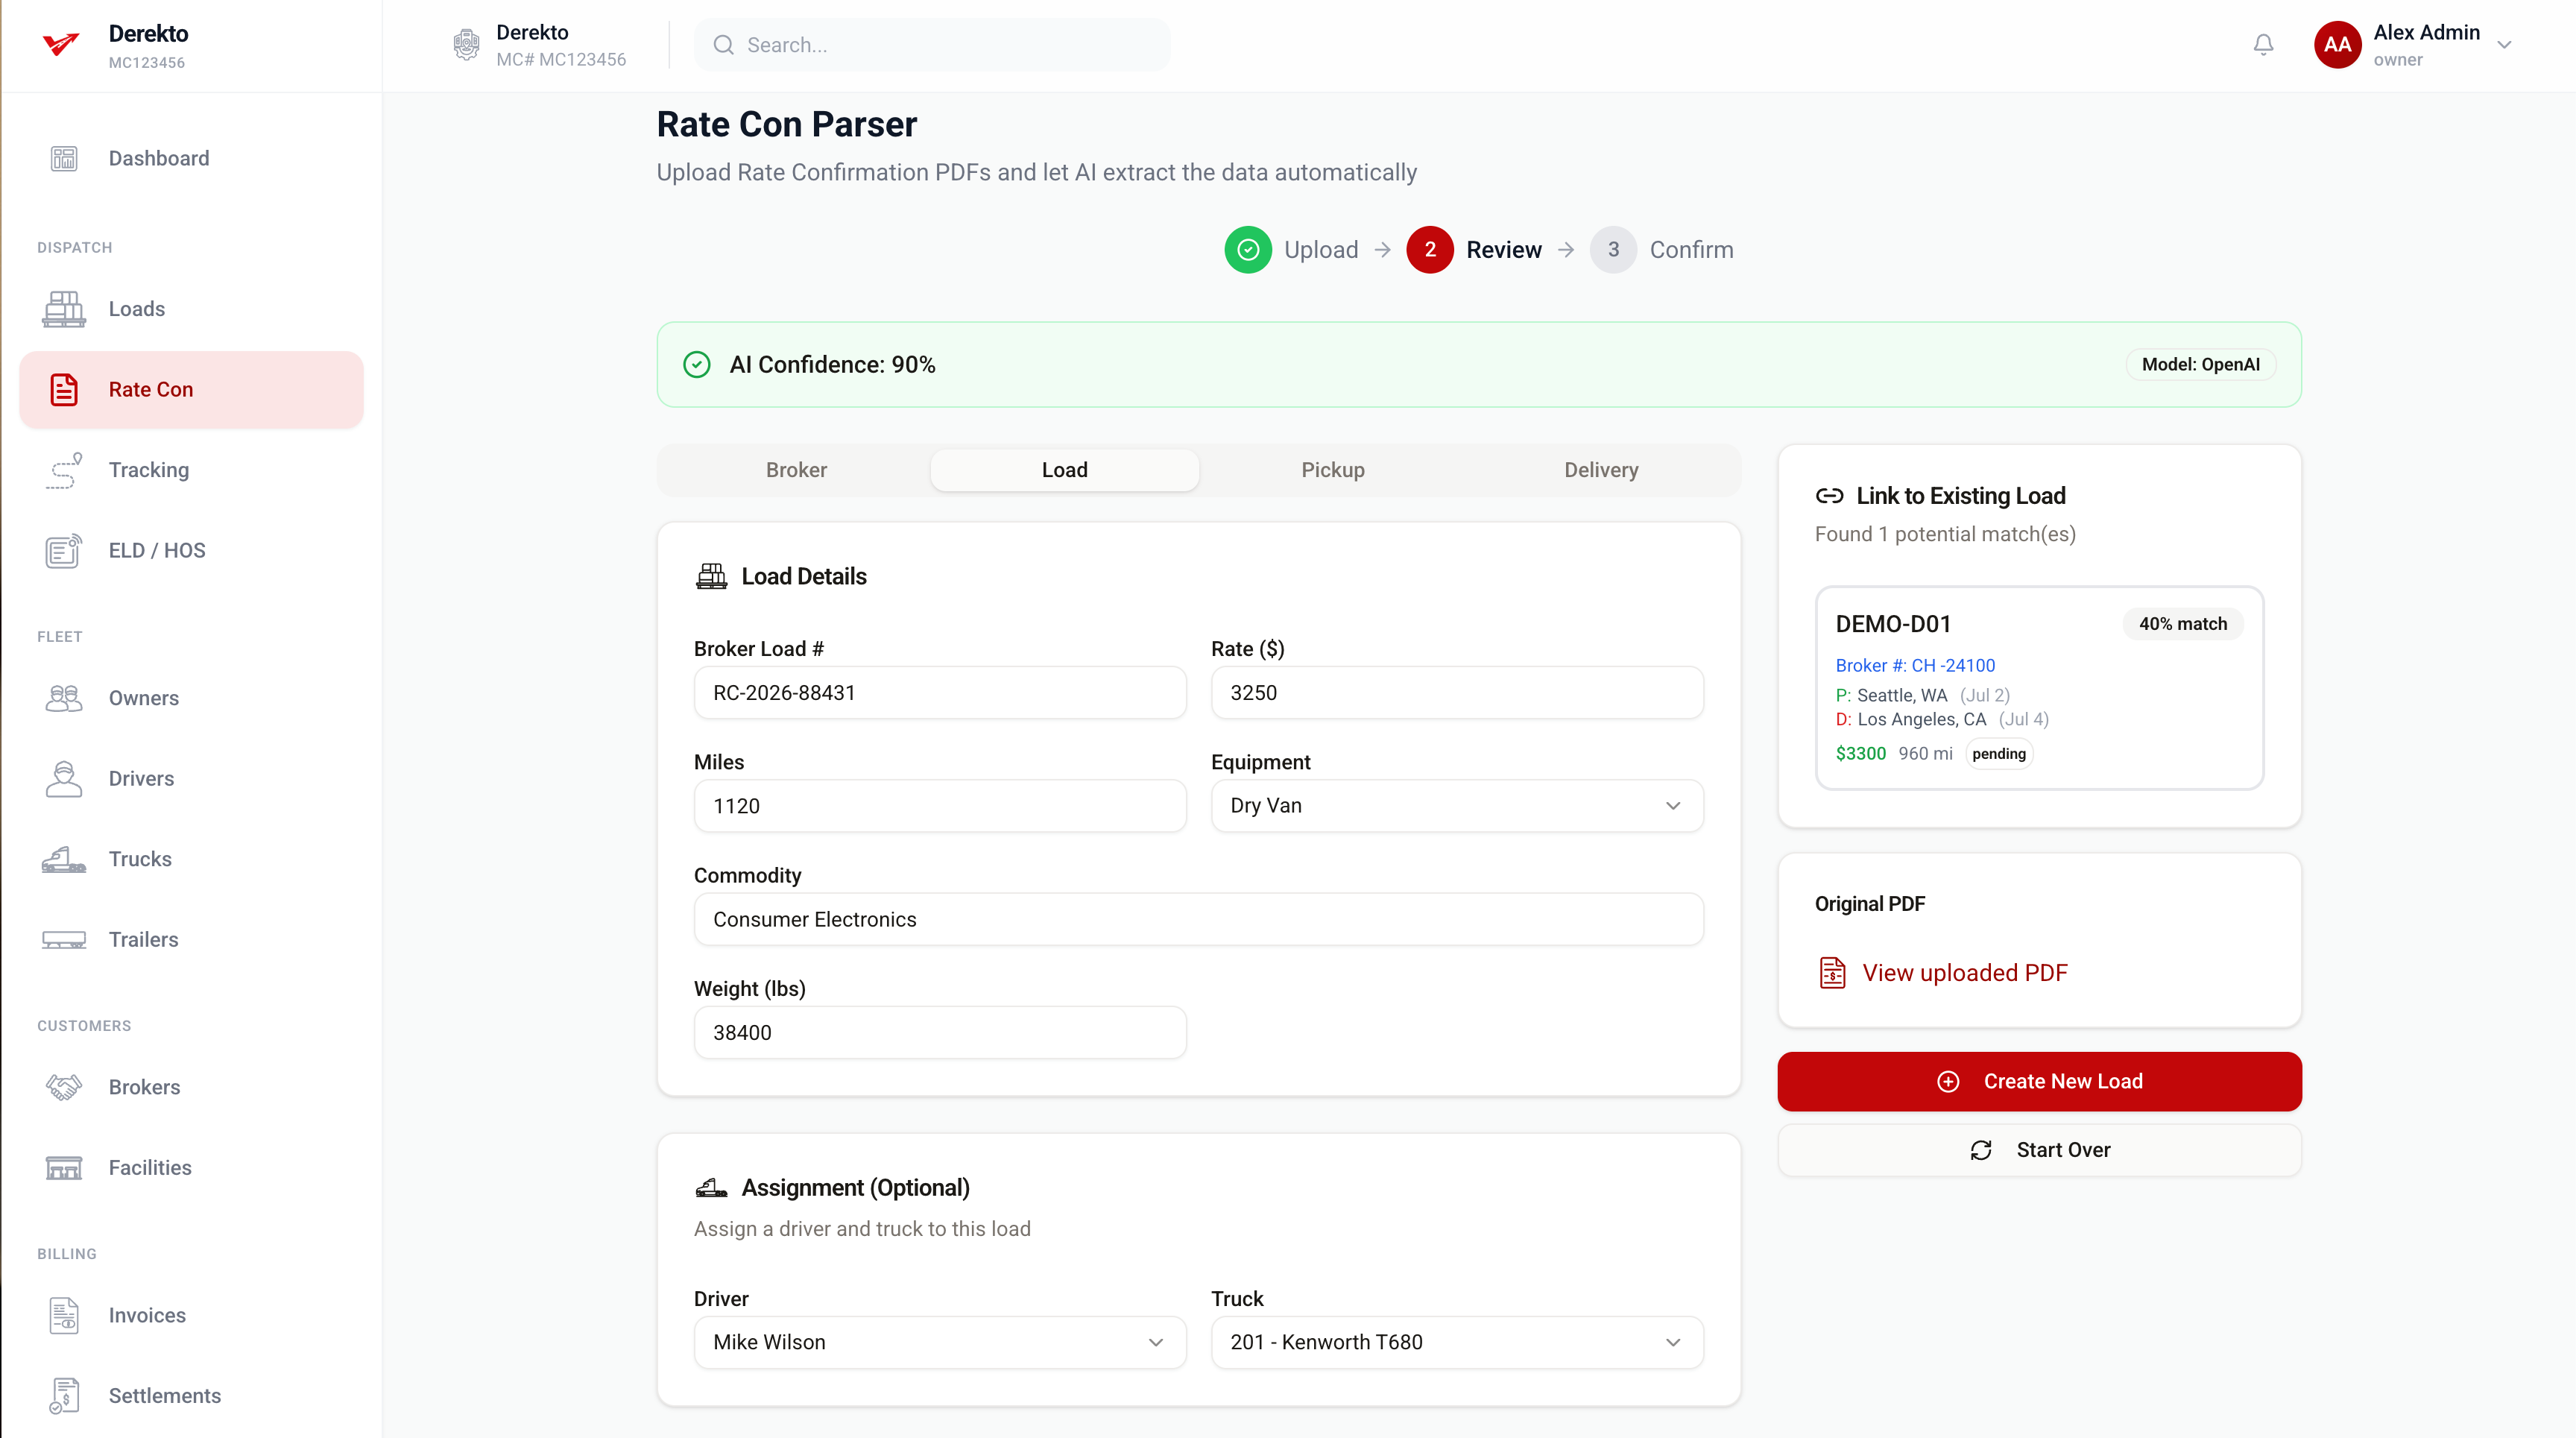Open Tracking page from sidebar
Screen dimensions: 2576x1438
click(191, 470)
